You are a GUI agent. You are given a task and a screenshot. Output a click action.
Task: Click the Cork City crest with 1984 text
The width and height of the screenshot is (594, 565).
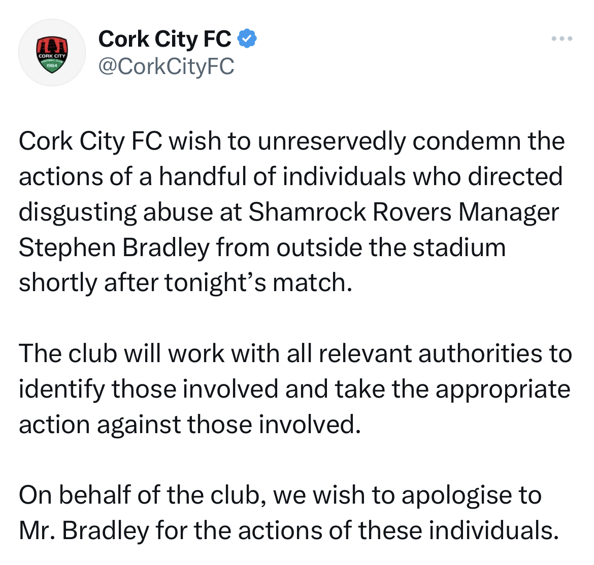[x=52, y=54]
